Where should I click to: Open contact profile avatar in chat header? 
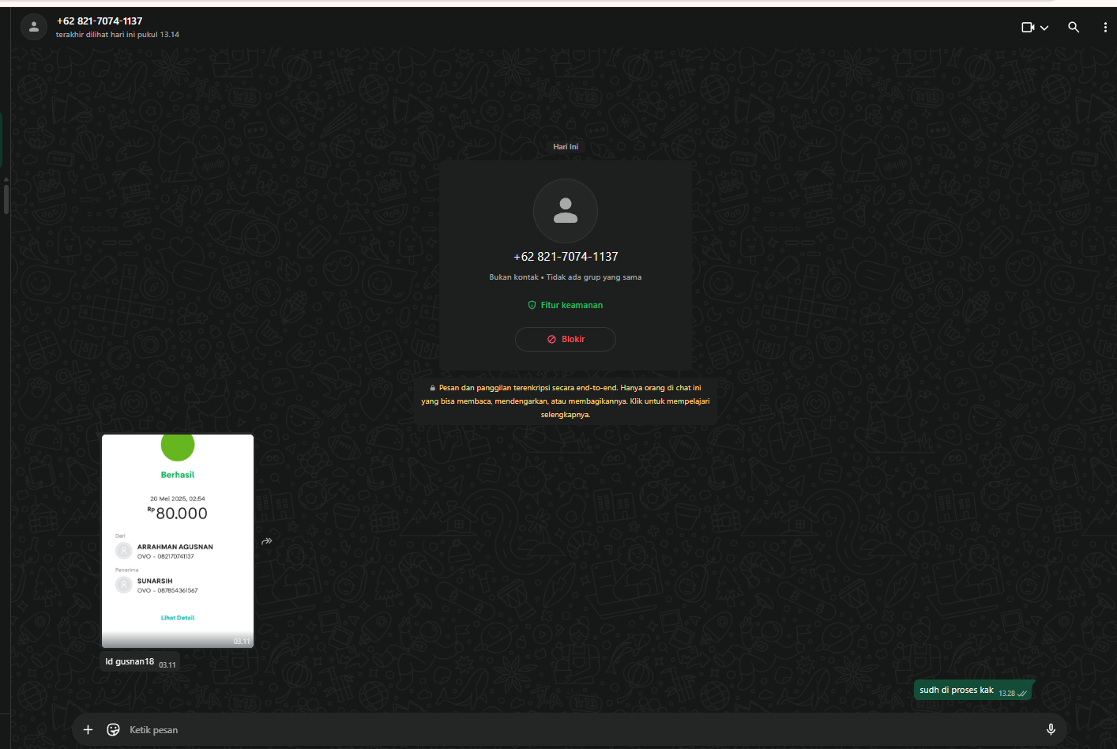click(x=34, y=27)
